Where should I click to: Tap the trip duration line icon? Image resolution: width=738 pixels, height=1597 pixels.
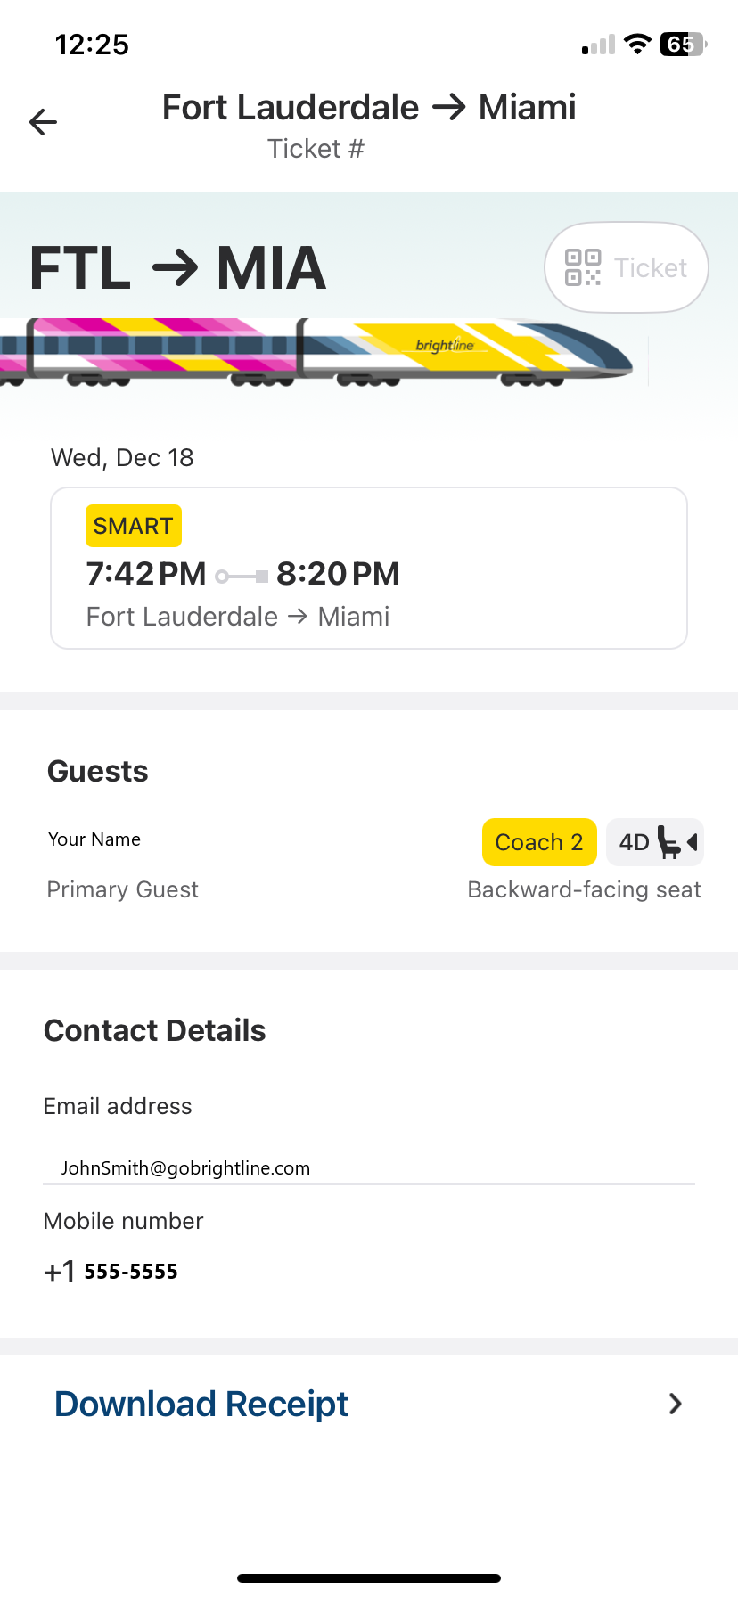(242, 577)
